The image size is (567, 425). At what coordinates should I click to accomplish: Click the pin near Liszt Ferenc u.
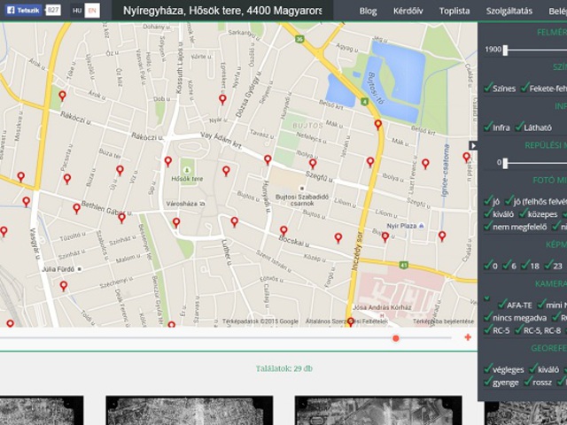point(425,164)
